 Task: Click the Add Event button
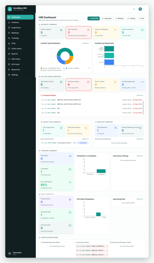click(93, 18)
